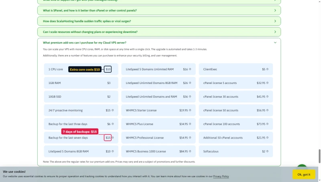
Task: Click info icon for Additional 50 cPanel accounts
Action: click(267, 137)
